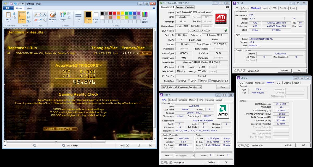The height and width of the screenshot is (167, 313).
Task: Undo the last action in Paint
Action: click(x=15, y=4)
